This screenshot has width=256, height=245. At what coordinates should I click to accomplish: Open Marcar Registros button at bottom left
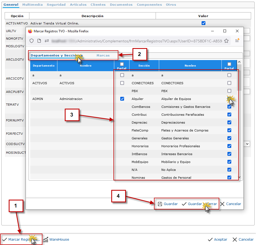[x=21, y=240]
